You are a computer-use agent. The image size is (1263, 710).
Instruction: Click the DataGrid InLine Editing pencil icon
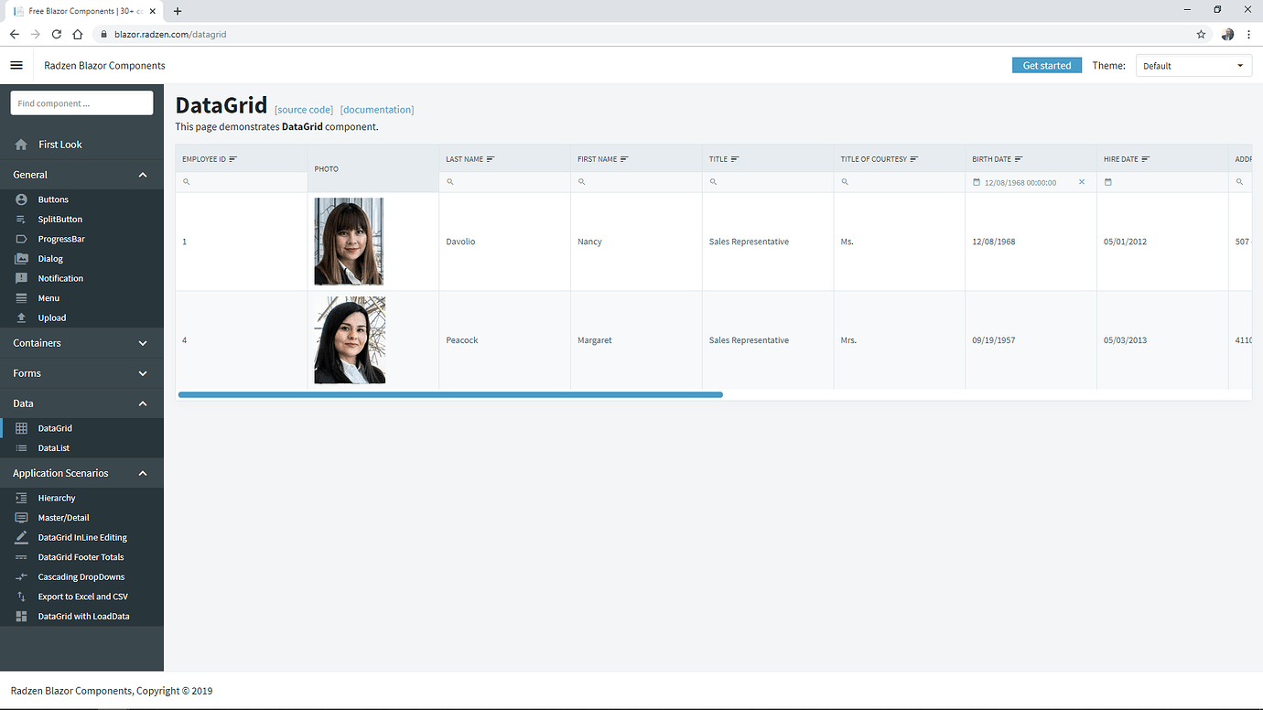pos(21,538)
